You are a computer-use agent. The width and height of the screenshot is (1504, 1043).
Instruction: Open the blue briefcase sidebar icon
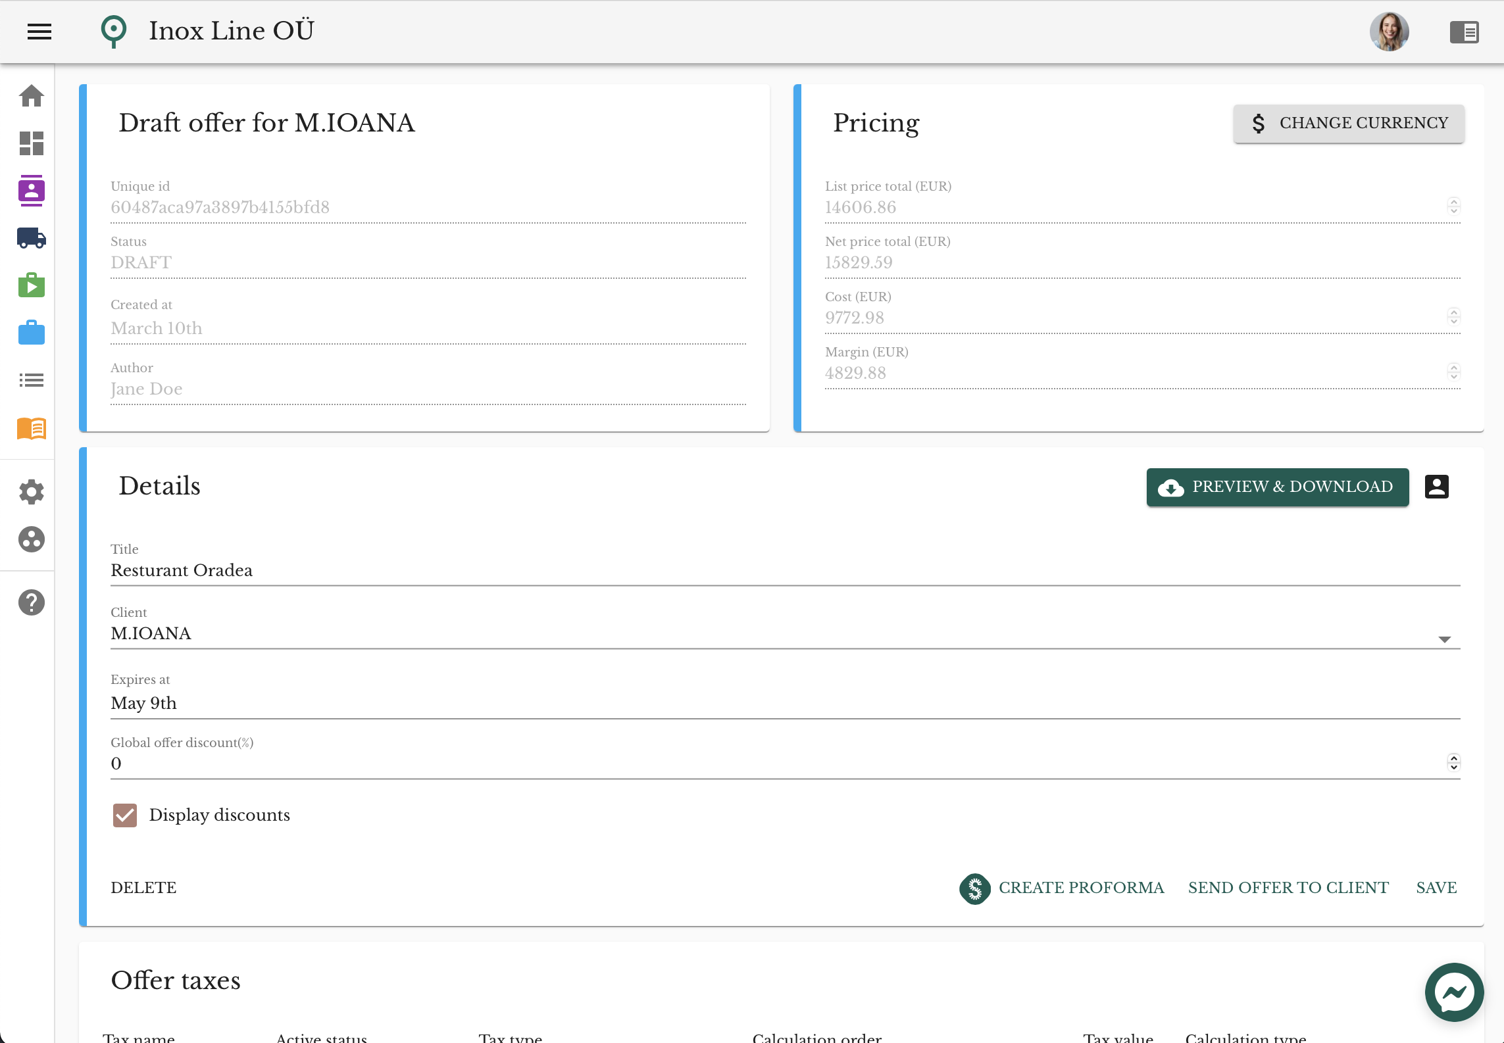[31, 333]
